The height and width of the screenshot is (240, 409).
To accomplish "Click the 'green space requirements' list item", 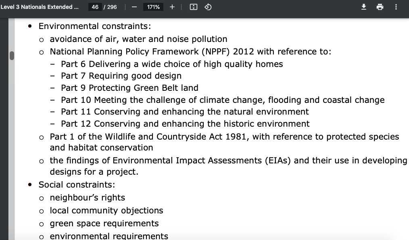I will click(104, 223).
